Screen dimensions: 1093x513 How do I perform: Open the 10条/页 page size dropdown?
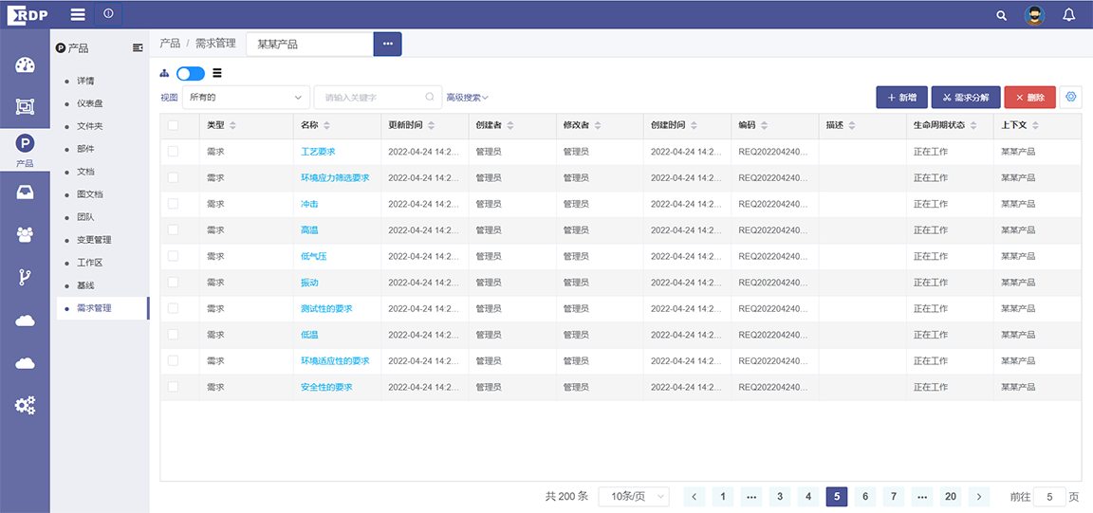tap(634, 496)
